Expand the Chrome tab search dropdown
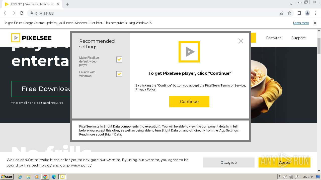 coord(291,4)
